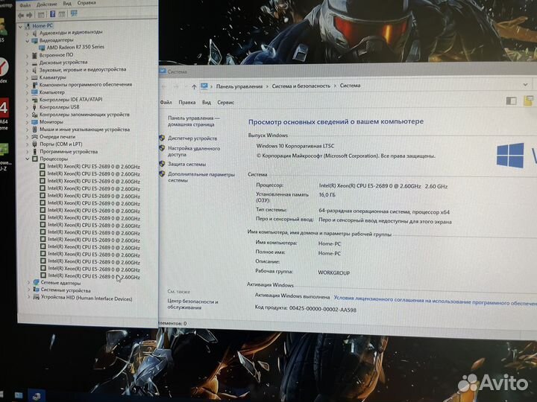Viewport: 537px width, 402px height.
Task: Click the WORKGROUP value
Action: [334, 272]
